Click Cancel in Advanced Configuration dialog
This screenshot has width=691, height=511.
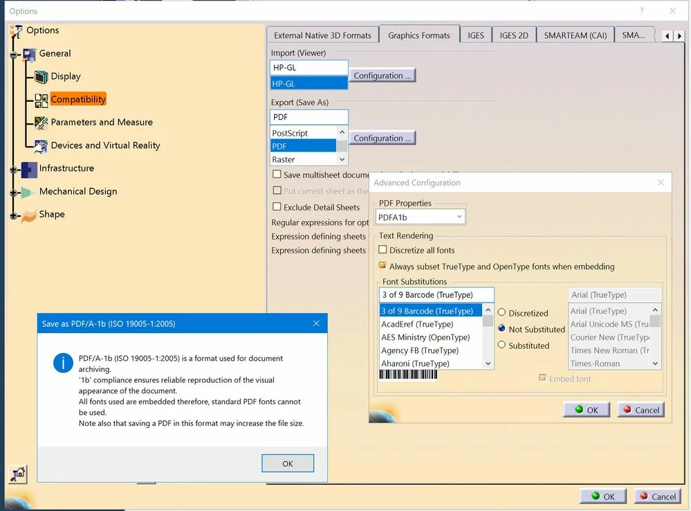[x=641, y=409]
